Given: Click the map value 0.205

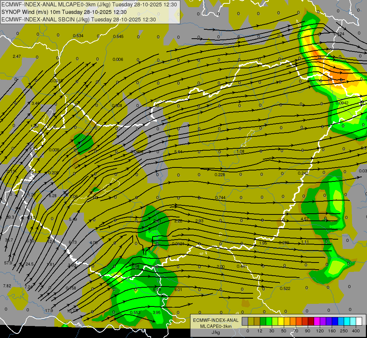Looking at the screenshot, I should [53, 173].
